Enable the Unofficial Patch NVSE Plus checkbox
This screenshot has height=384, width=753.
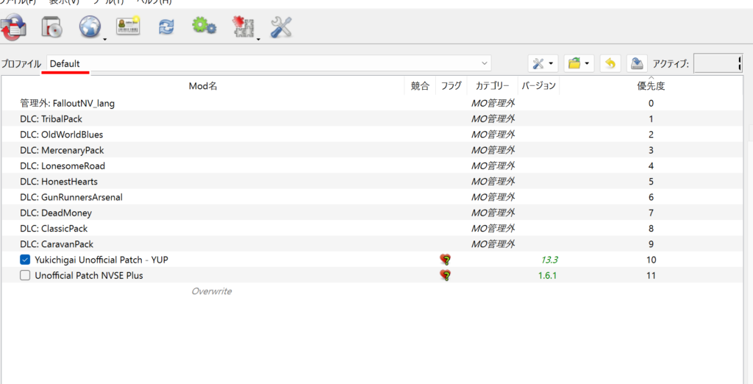coord(25,275)
